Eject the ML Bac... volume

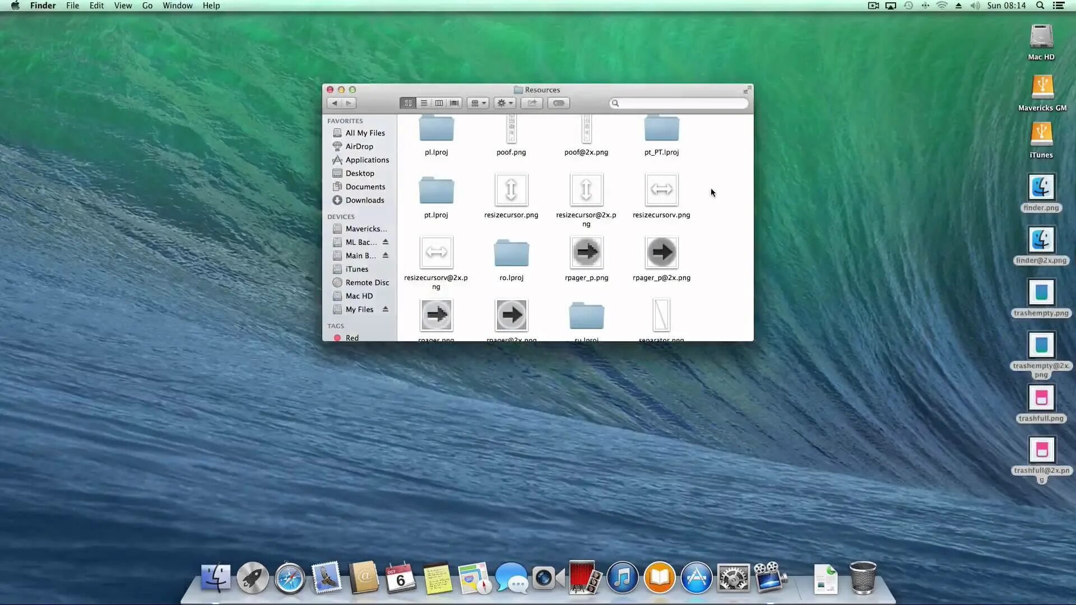click(386, 242)
